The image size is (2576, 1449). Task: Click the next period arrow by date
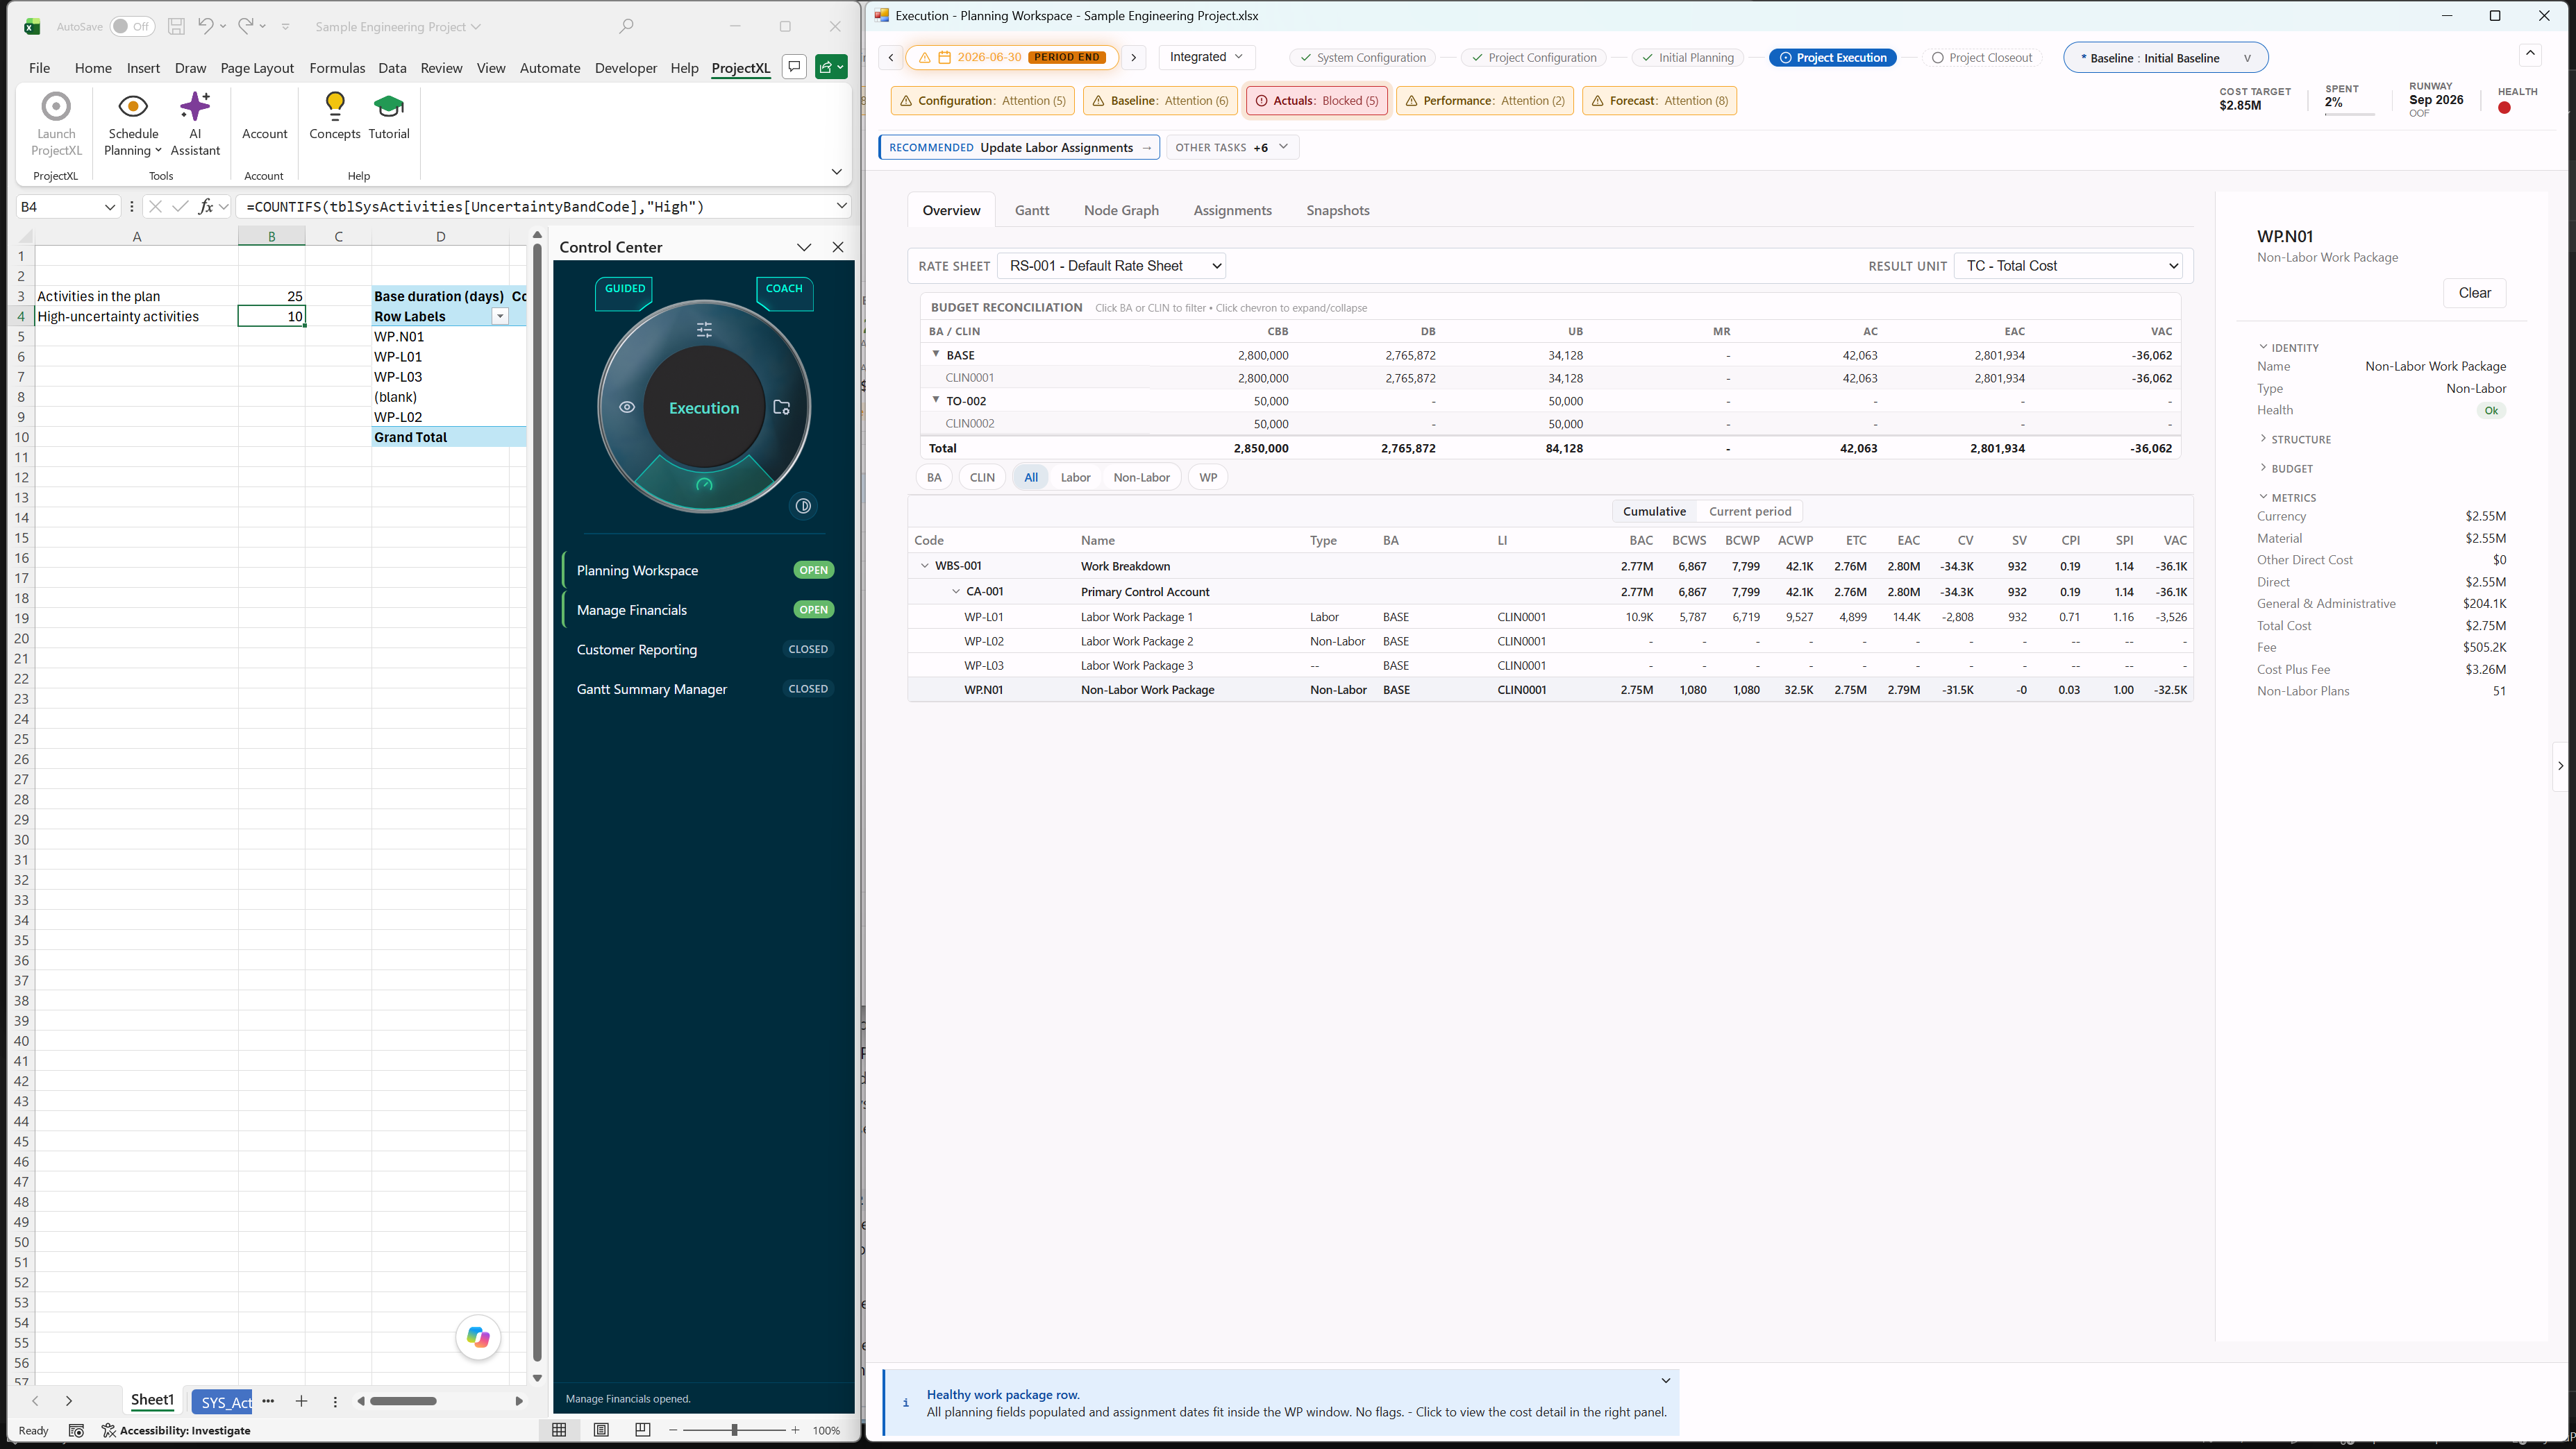(x=1134, y=57)
